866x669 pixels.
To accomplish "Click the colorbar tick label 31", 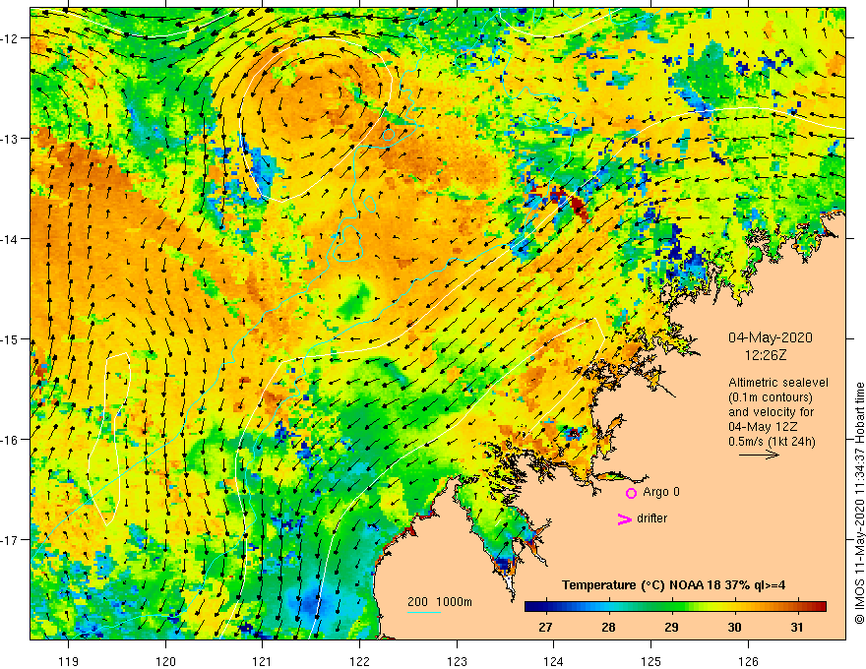I will (797, 627).
